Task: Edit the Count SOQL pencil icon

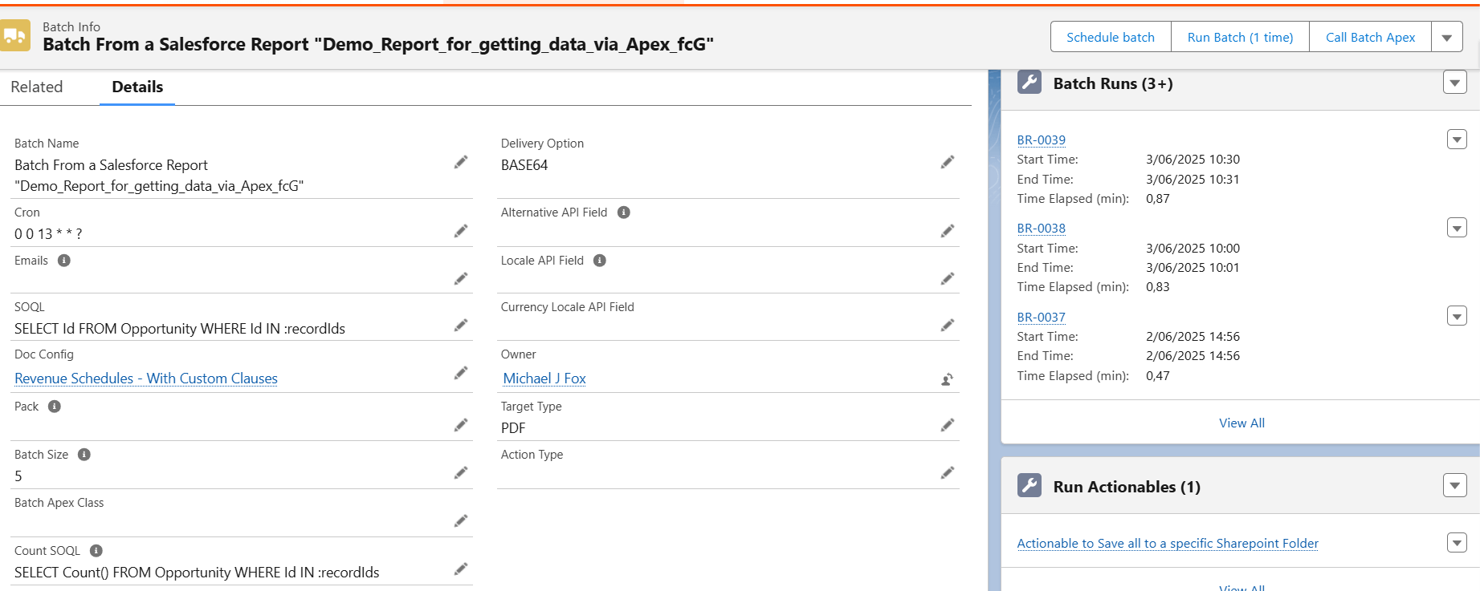Action: click(461, 569)
